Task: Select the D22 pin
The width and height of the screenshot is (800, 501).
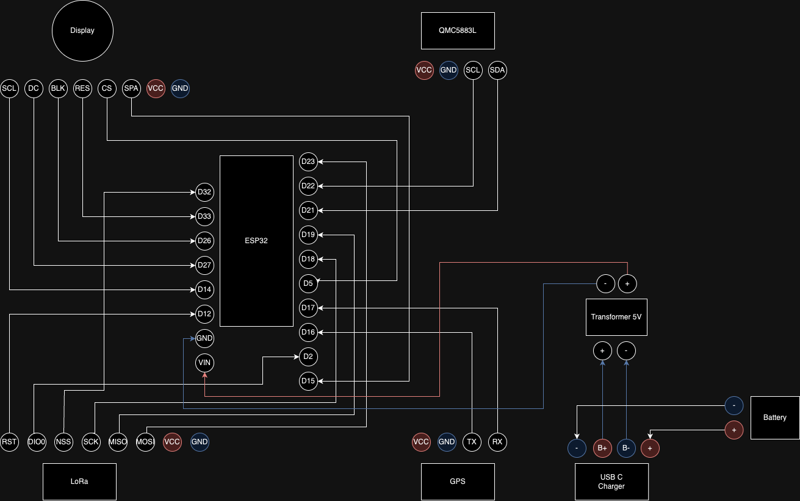Action: (308, 186)
